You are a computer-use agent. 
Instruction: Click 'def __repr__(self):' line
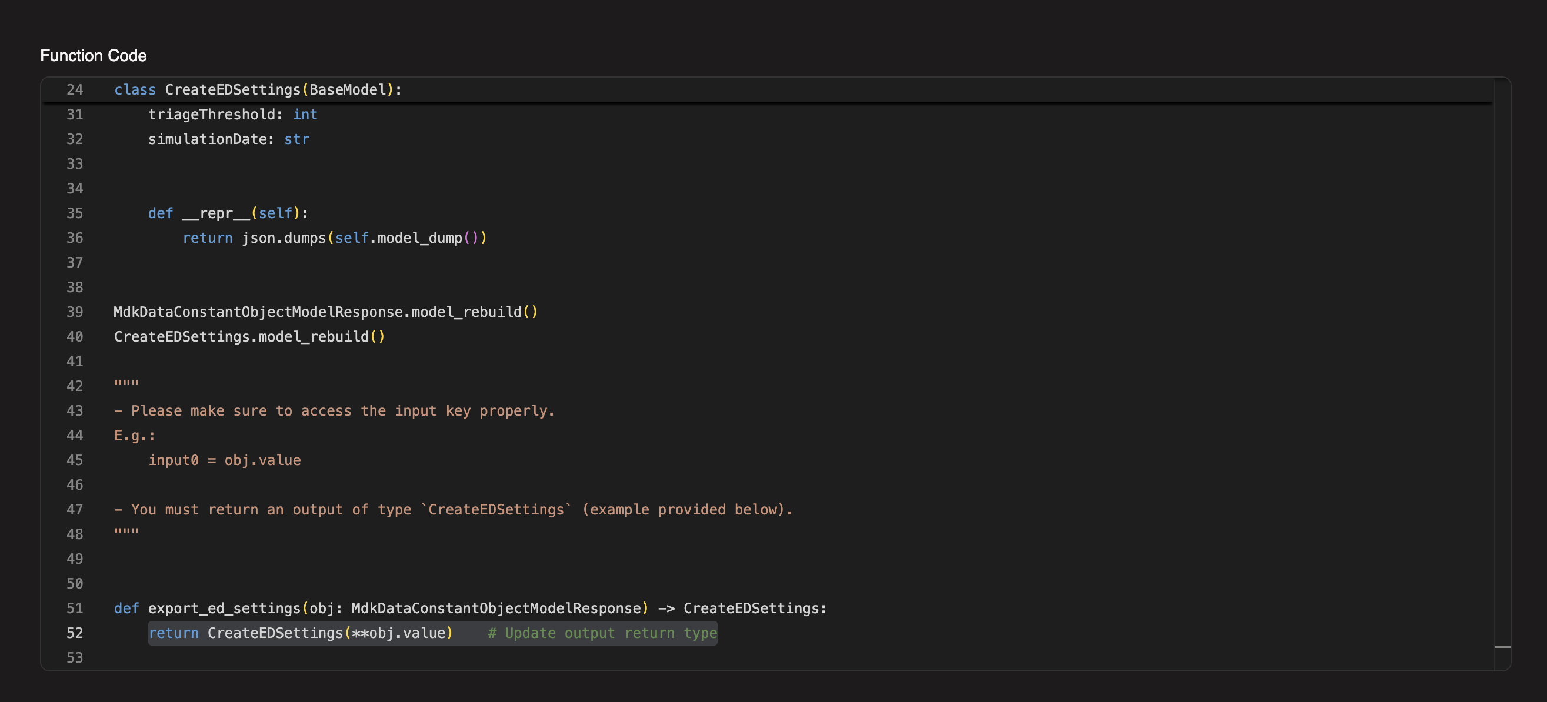[x=228, y=213]
